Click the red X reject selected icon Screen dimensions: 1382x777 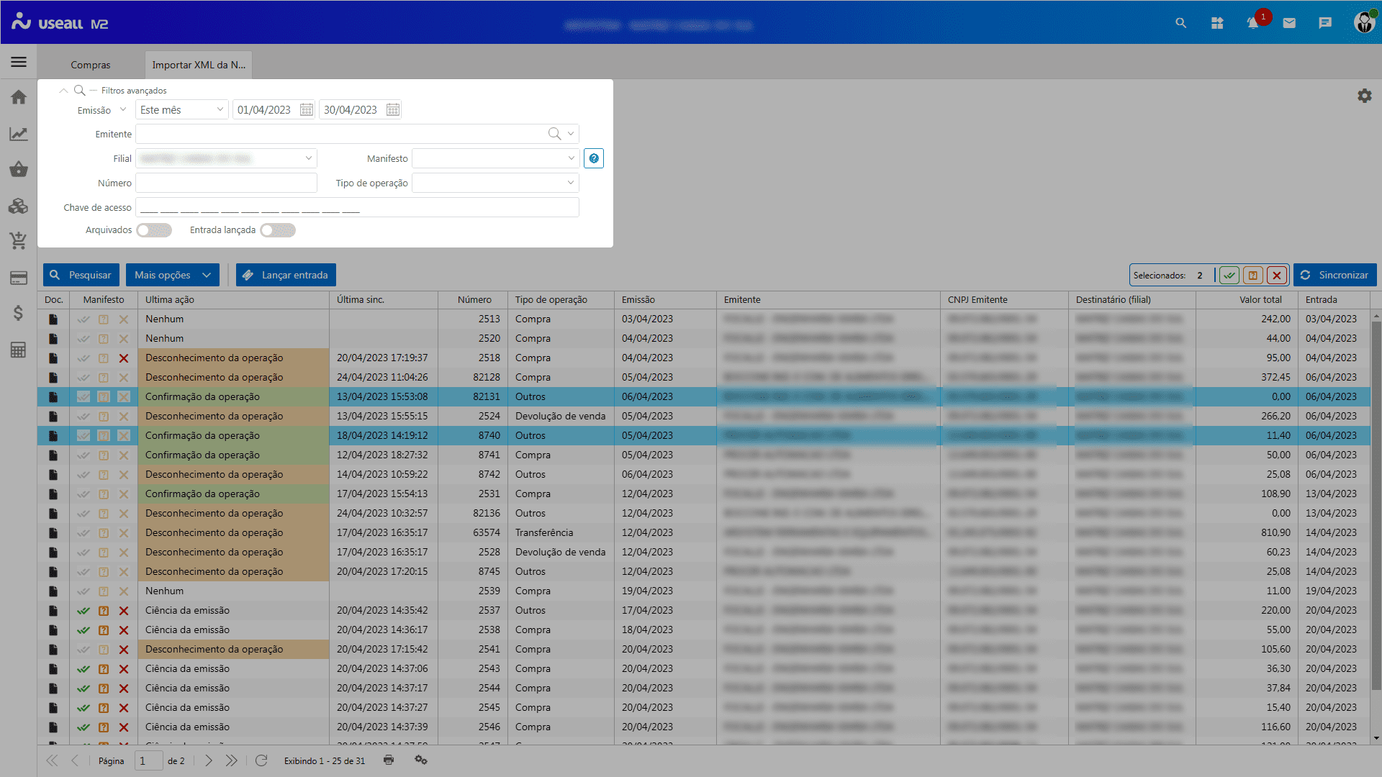coord(1277,276)
